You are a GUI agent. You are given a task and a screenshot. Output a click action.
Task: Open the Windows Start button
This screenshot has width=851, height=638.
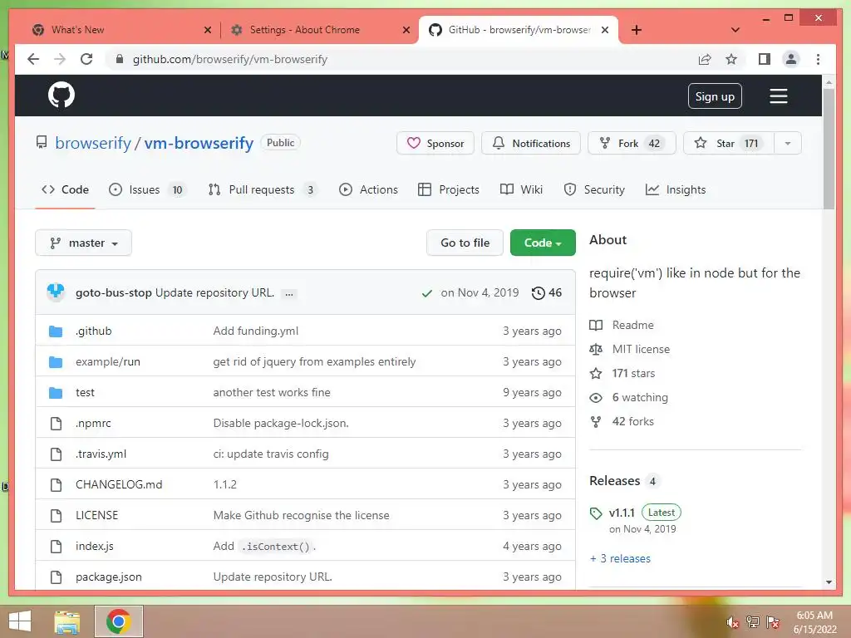click(x=20, y=621)
